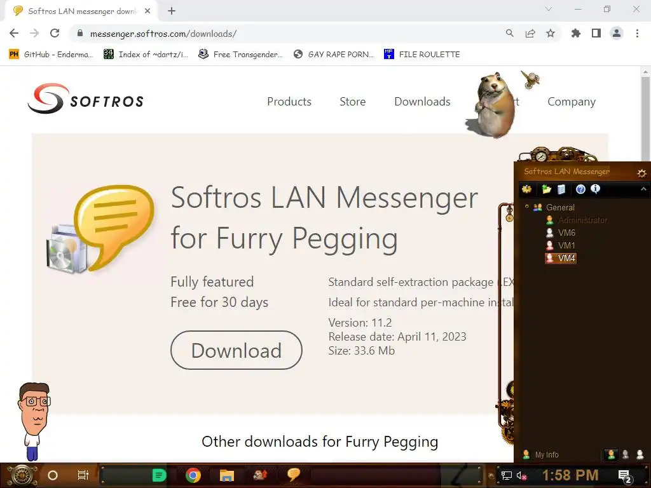
Task: Click the hamster desktop character
Action: (493, 106)
